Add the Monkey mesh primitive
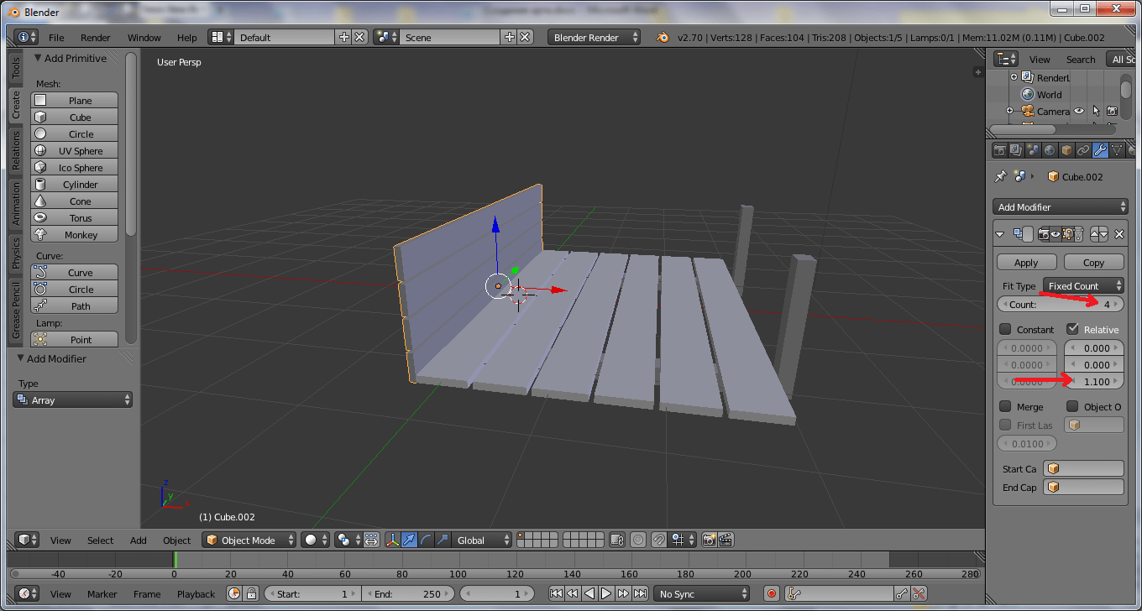 pyautogui.click(x=75, y=235)
